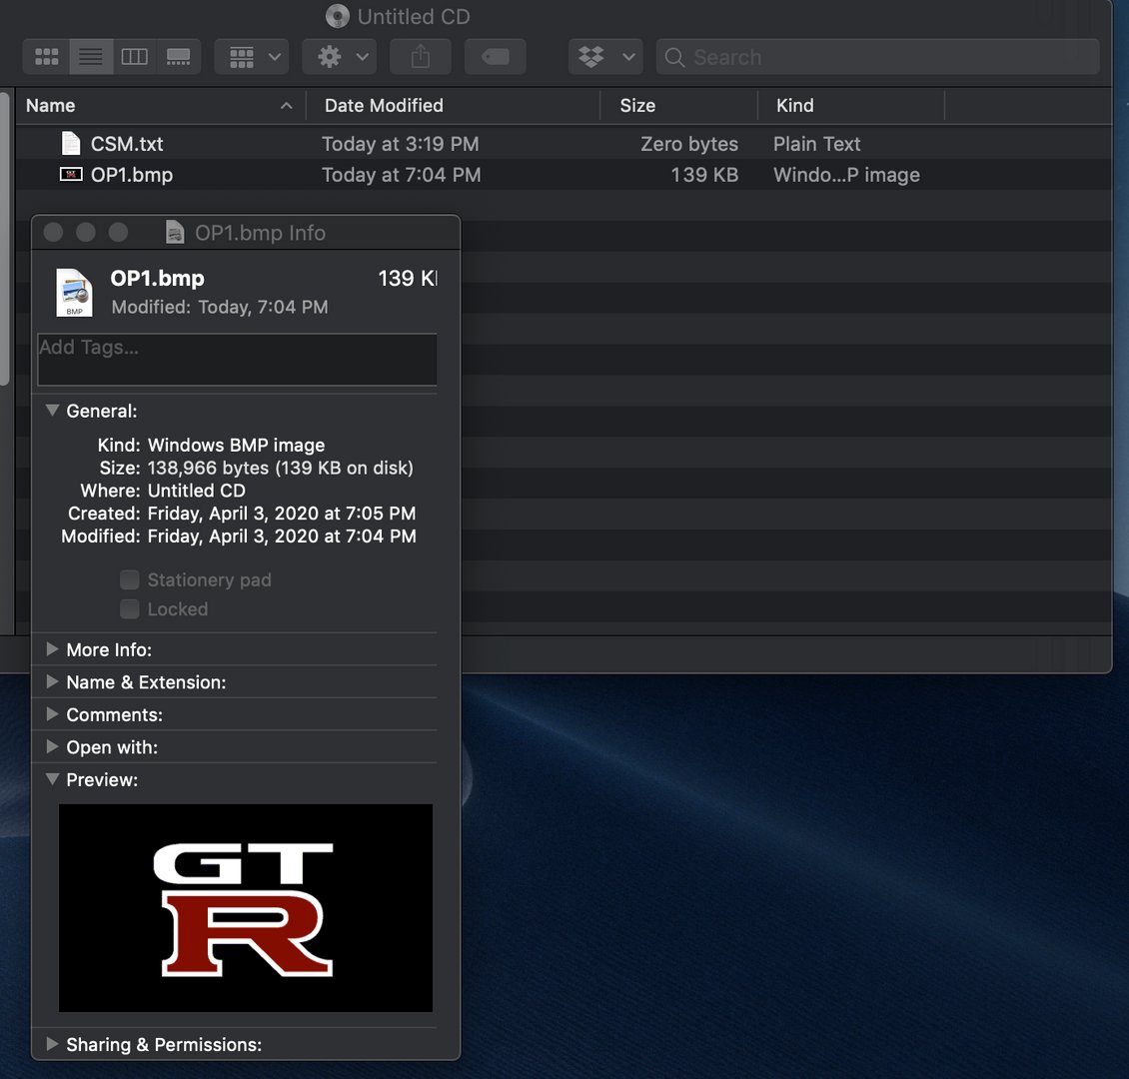The height and width of the screenshot is (1079, 1129).
Task: Enable the Locked checkbox
Action: pos(130,609)
